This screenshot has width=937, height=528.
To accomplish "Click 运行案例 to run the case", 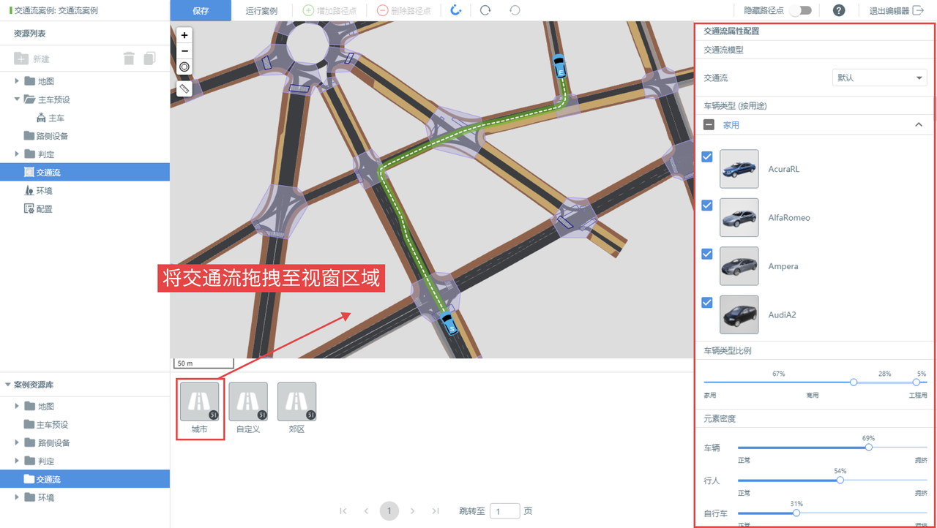I will 261,11.
